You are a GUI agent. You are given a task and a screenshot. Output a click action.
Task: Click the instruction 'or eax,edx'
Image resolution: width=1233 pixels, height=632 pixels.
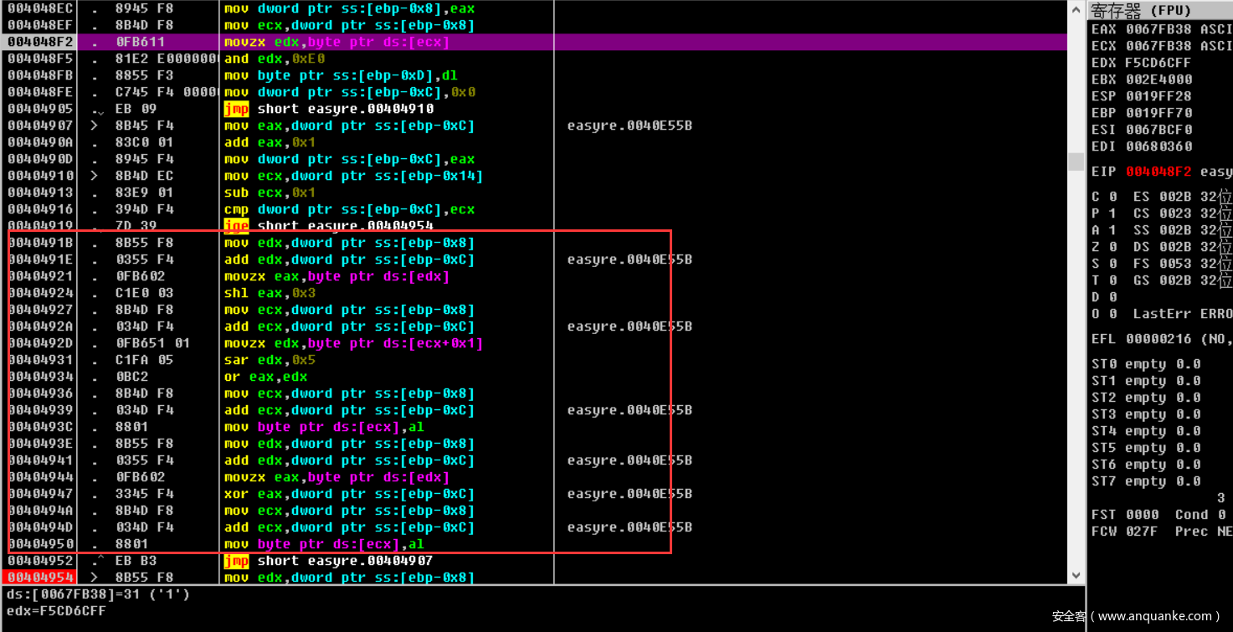point(266,377)
